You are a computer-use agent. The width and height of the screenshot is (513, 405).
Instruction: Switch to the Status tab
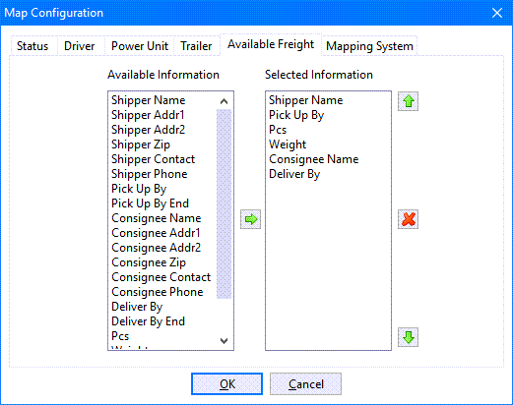32,46
